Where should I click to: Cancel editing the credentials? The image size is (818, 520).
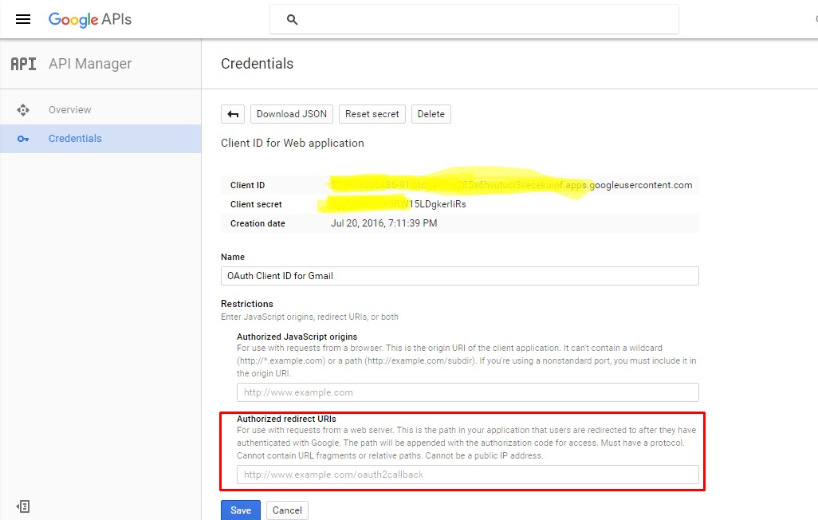[x=287, y=510]
